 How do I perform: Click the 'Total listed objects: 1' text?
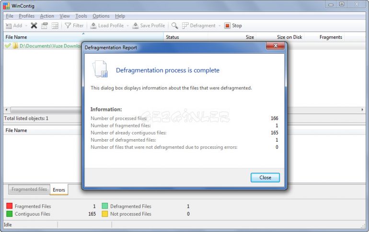tap(26, 118)
